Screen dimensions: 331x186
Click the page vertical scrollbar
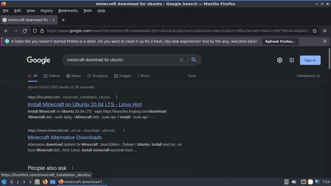(x=329, y=59)
